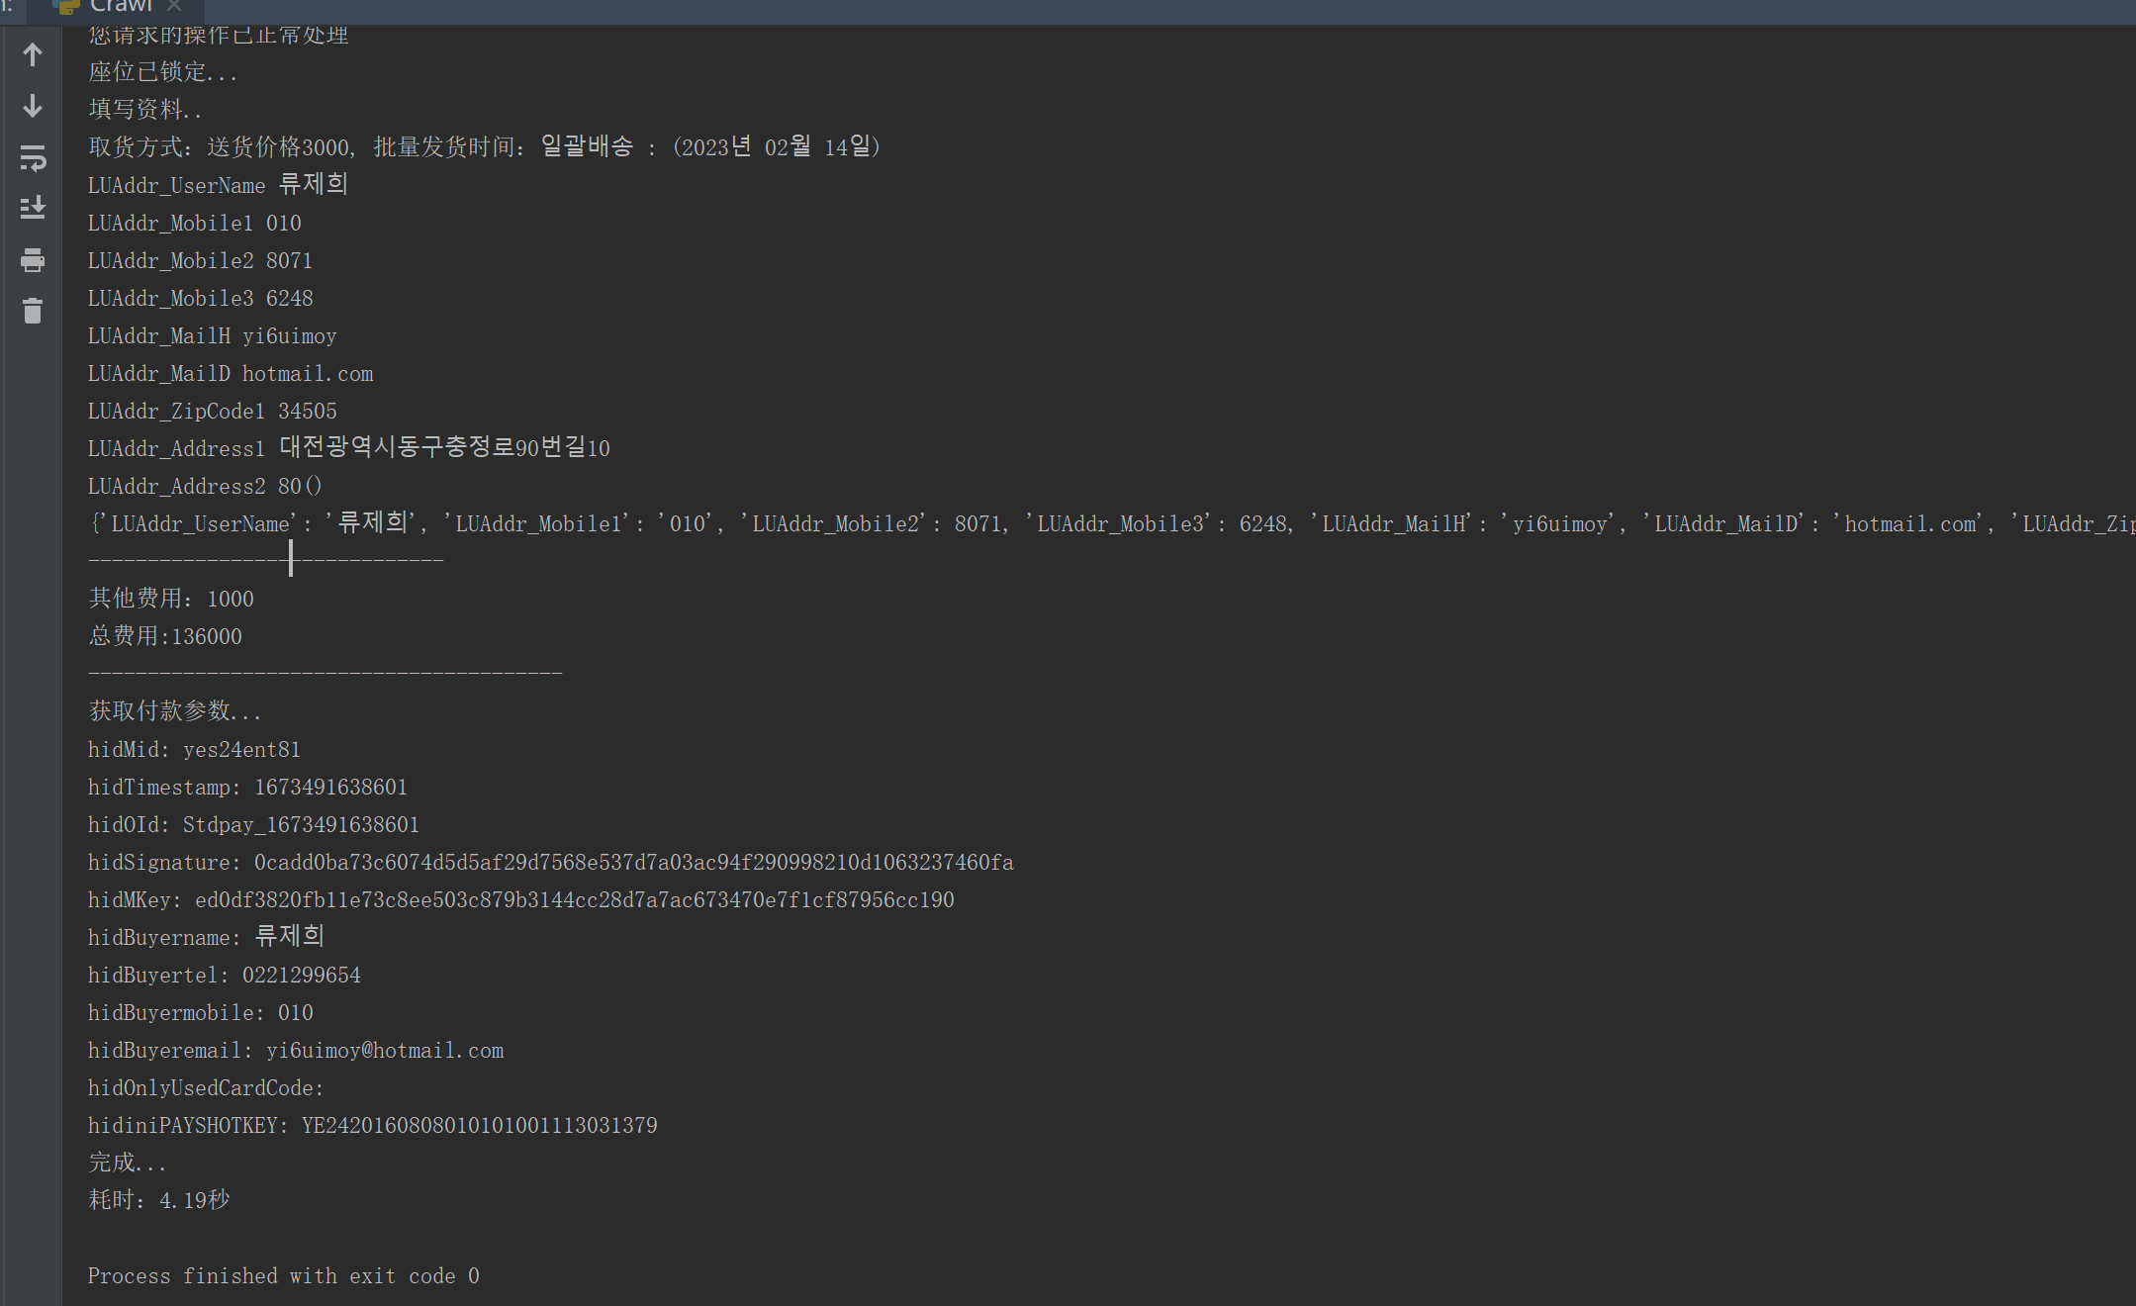Click the Down the Stack Trace arrow
This screenshot has height=1306, width=2136.
click(33, 106)
